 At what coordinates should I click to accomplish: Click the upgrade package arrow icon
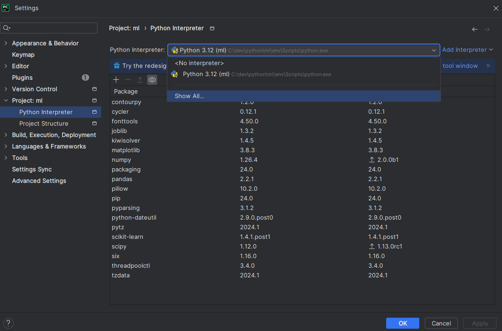coord(140,79)
